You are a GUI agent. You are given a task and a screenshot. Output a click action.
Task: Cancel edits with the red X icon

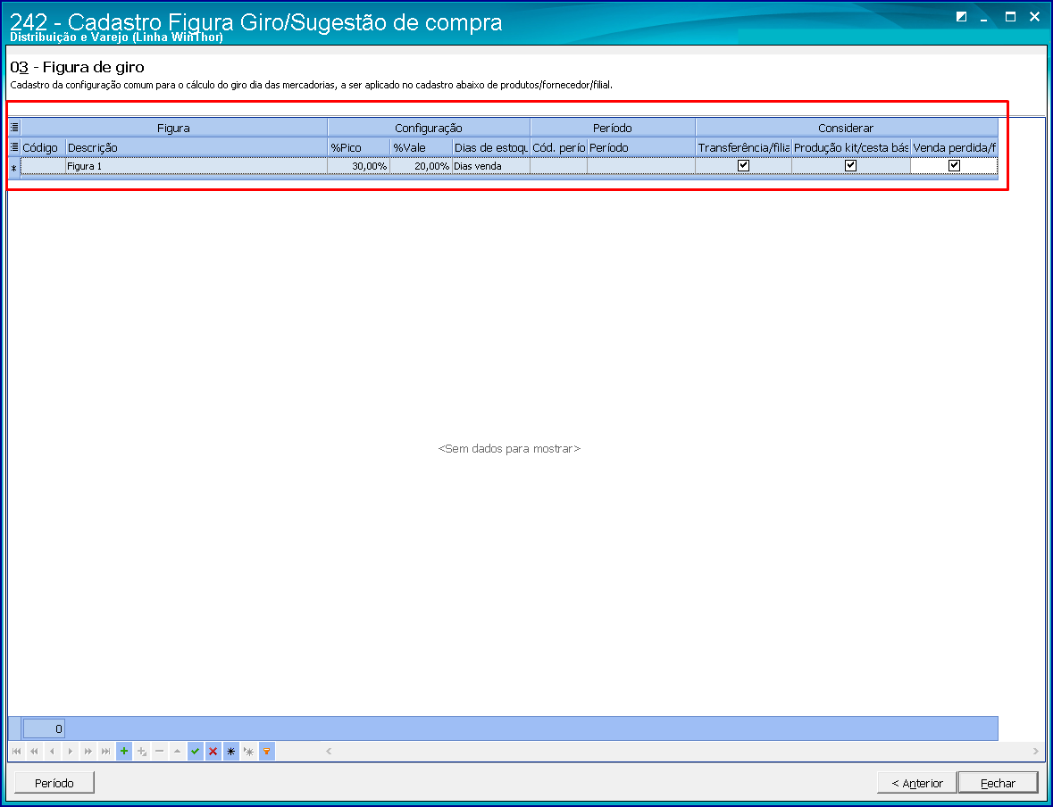pyautogui.click(x=213, y=752)
